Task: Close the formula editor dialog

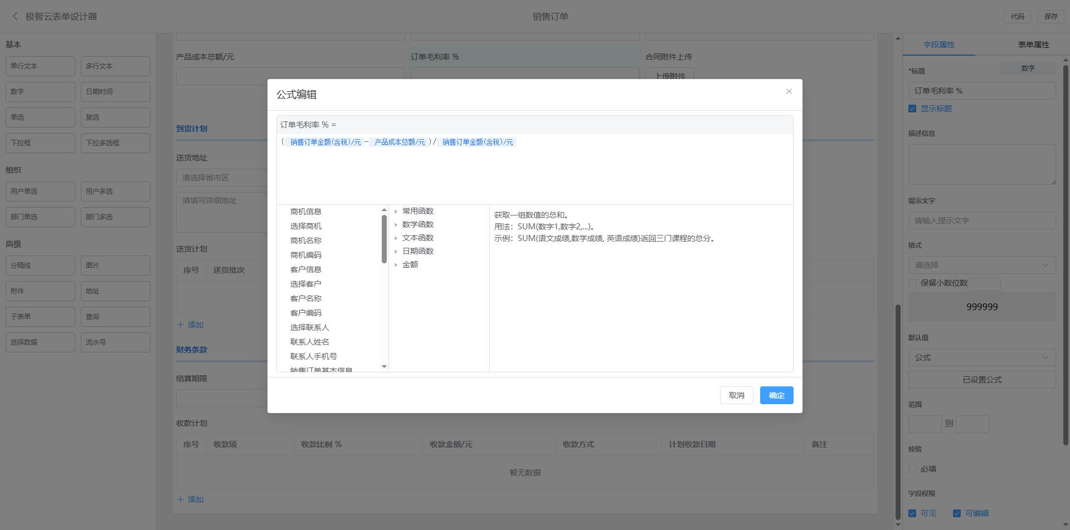Action: (x=789, y=91)
